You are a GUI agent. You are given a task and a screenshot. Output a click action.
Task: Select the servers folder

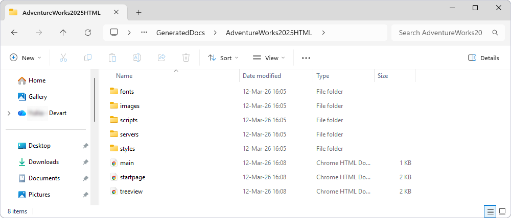click(x=124, y=134)
